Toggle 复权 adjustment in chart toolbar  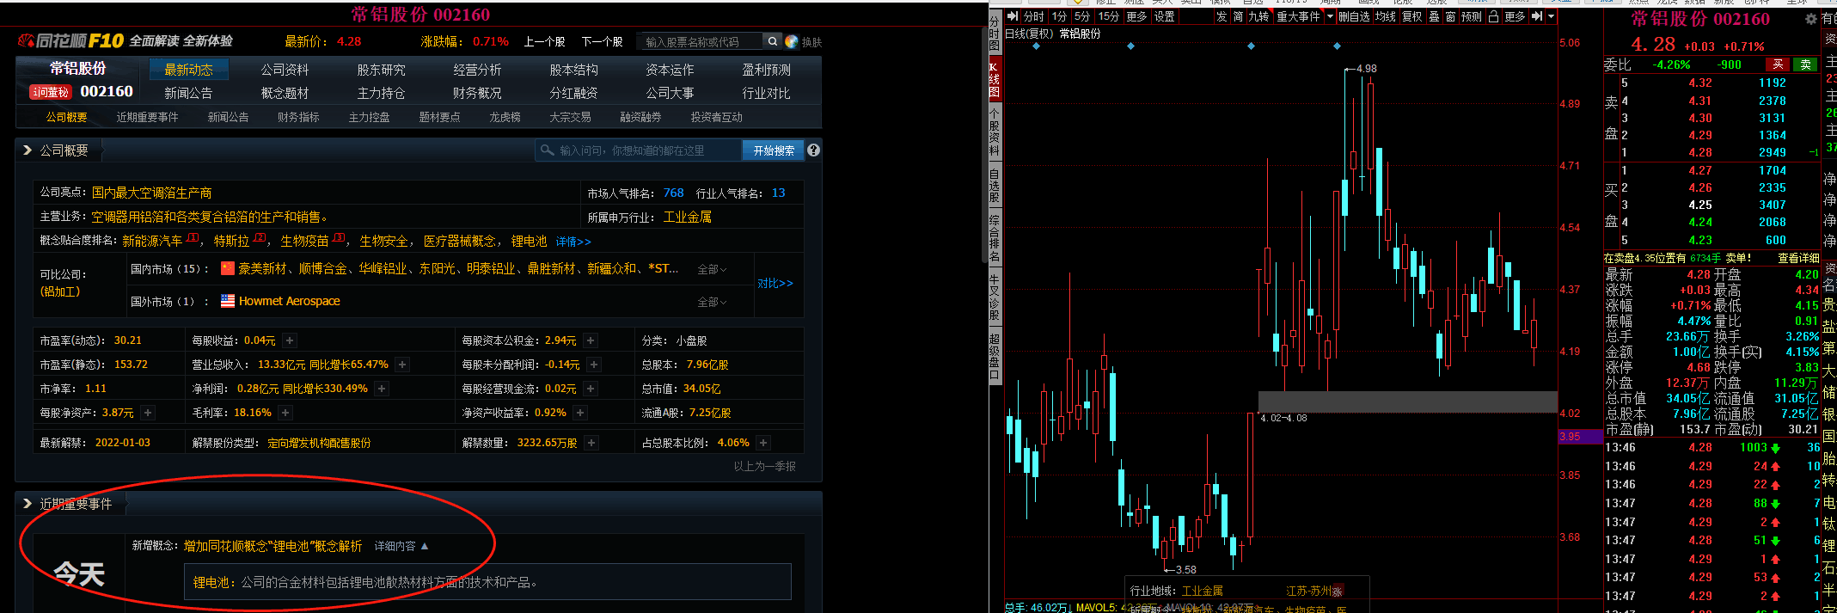point(1411,16)
